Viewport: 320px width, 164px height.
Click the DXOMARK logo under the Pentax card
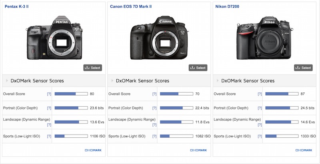[x=93, y=150]
